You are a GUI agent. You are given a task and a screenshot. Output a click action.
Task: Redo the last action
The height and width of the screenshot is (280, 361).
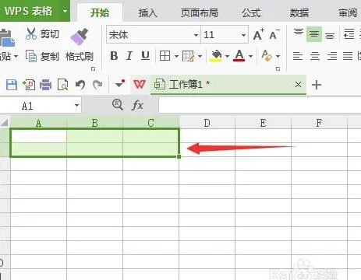tap(97, 85)
